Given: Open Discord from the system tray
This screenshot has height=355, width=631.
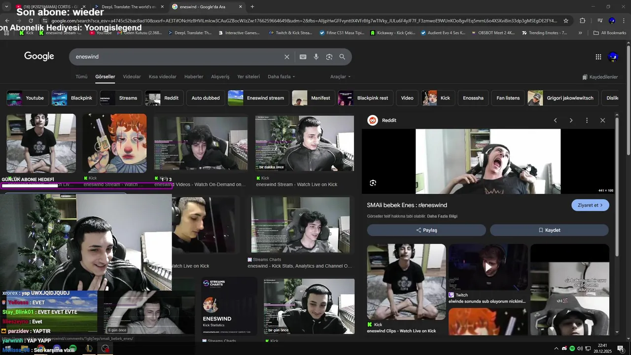Looking at the screenshot, I should pyautogui.click(x=564, y=349).
